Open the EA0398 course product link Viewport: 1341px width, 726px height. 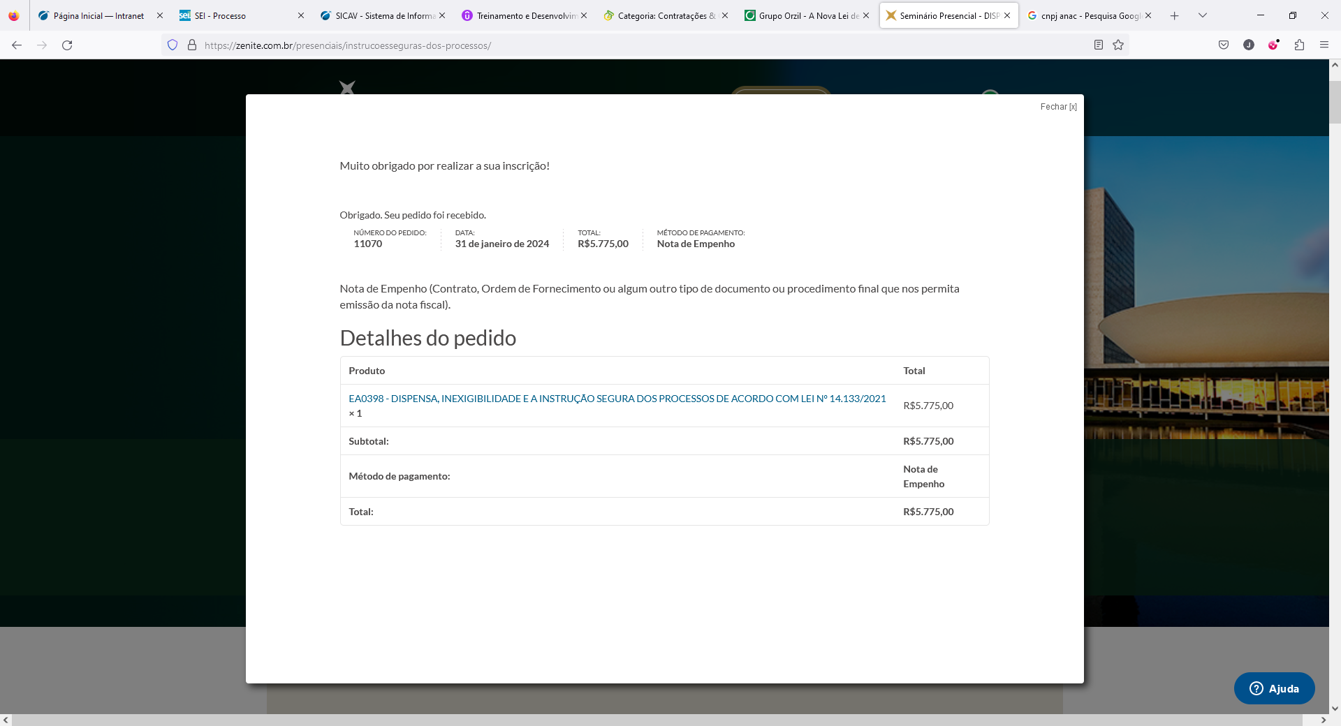[x=617, y=399]
